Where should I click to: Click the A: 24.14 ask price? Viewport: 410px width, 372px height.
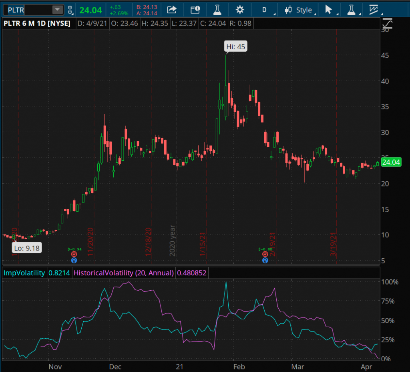(x=147, y=13)
